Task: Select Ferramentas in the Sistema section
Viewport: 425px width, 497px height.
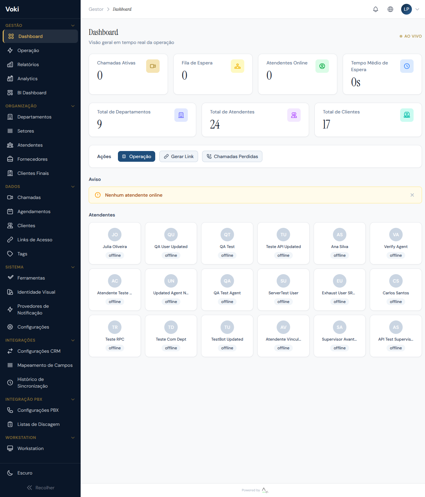Action: point(31,278)
